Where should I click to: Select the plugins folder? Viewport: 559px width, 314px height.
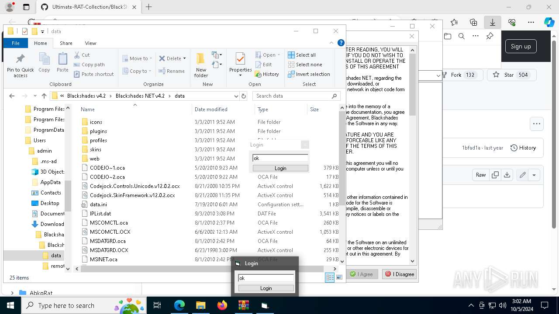[x=98, y=131]
